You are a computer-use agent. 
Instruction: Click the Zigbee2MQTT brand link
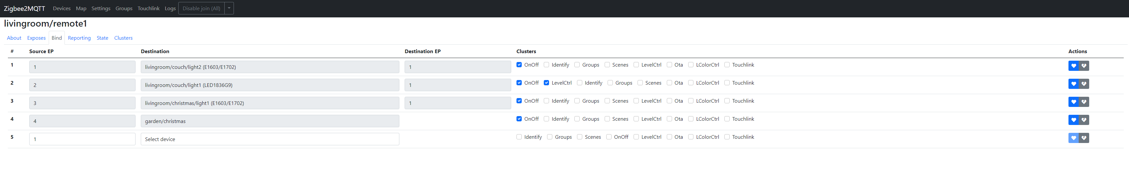(x=25, y=9)
